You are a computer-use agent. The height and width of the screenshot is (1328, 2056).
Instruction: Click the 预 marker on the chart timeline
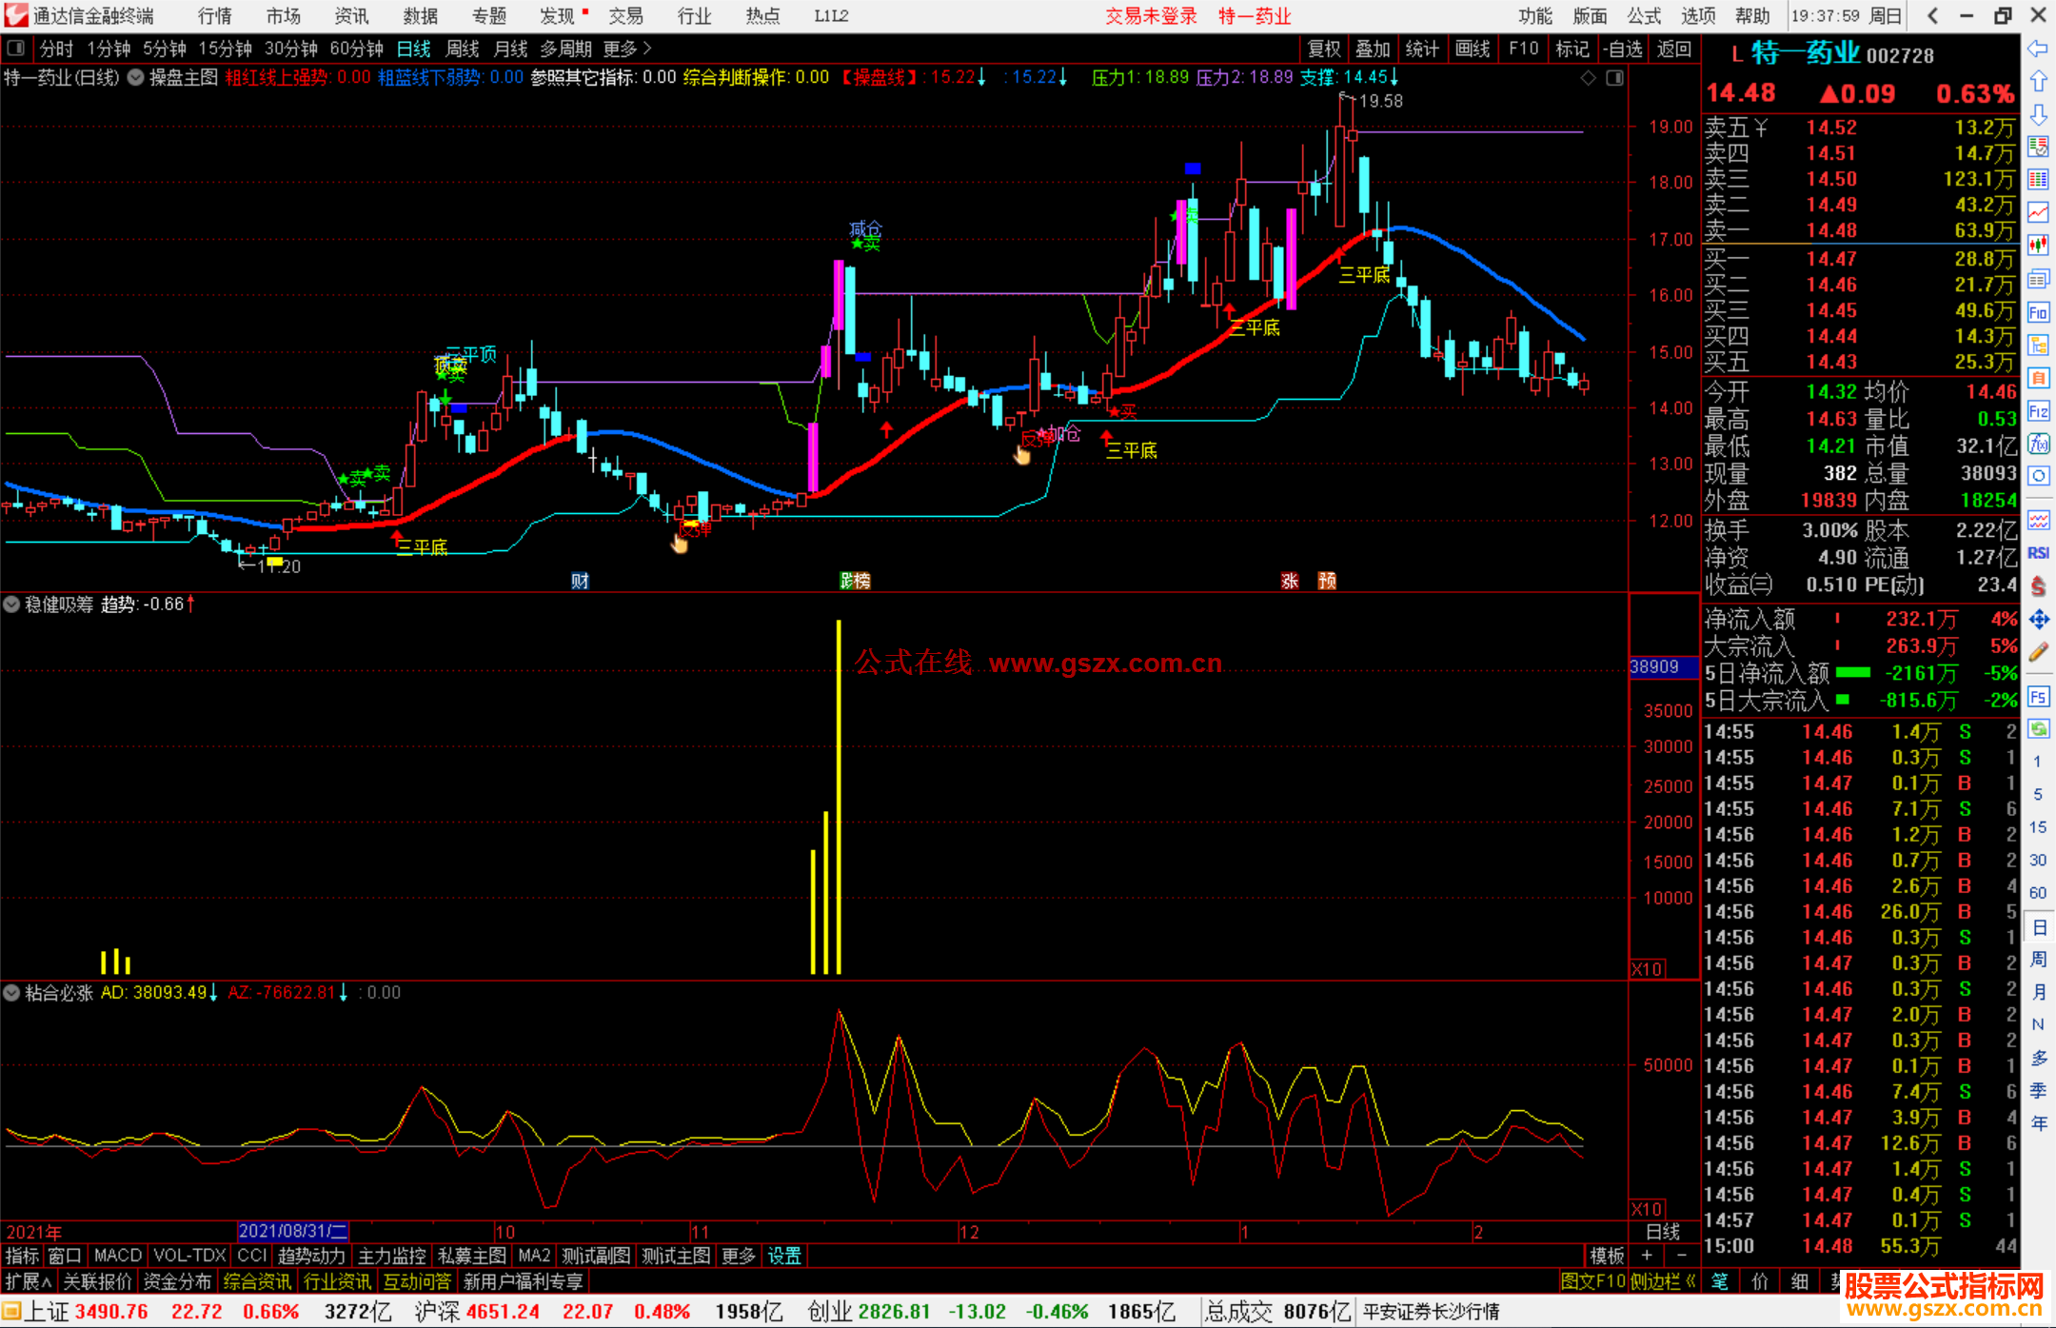1327,581
